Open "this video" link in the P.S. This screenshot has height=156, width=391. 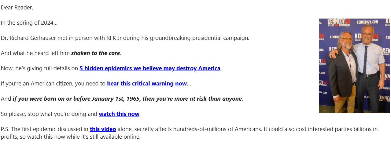(x=103, y=129)
